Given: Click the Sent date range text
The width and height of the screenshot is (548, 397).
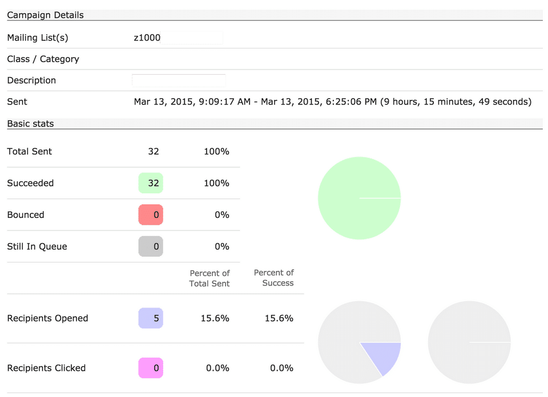Looking at the screenshot, I should (332, 102).
